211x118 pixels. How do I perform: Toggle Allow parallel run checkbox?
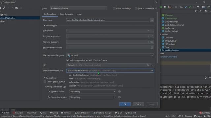pos(114,8)
